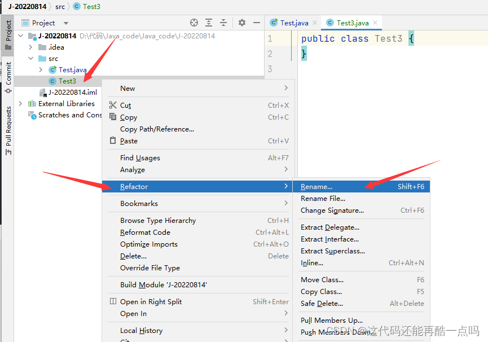Open the Open In submenu
The image size is (488, 342).
[198, 313]
